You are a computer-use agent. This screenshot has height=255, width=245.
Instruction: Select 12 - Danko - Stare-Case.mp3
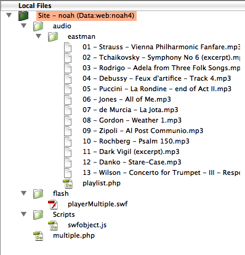(x=132, y=162)
